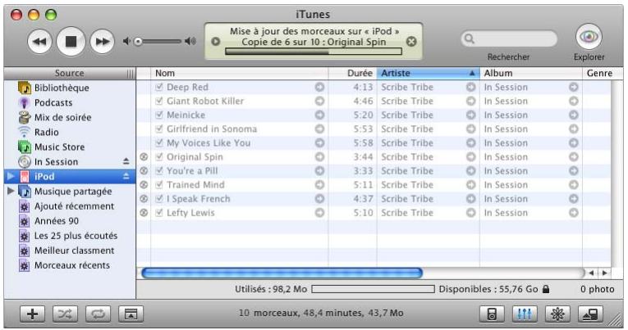The height and width of the screenshot is (330, 628).
Task: Add a new playlist with plus button
Action: pyautogui.click(x=34, y=314)
